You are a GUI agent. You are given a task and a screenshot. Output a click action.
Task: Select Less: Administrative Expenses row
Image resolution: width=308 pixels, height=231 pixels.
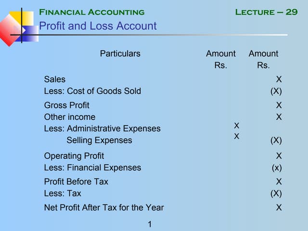pyautogui.click(x=102, y=128)
